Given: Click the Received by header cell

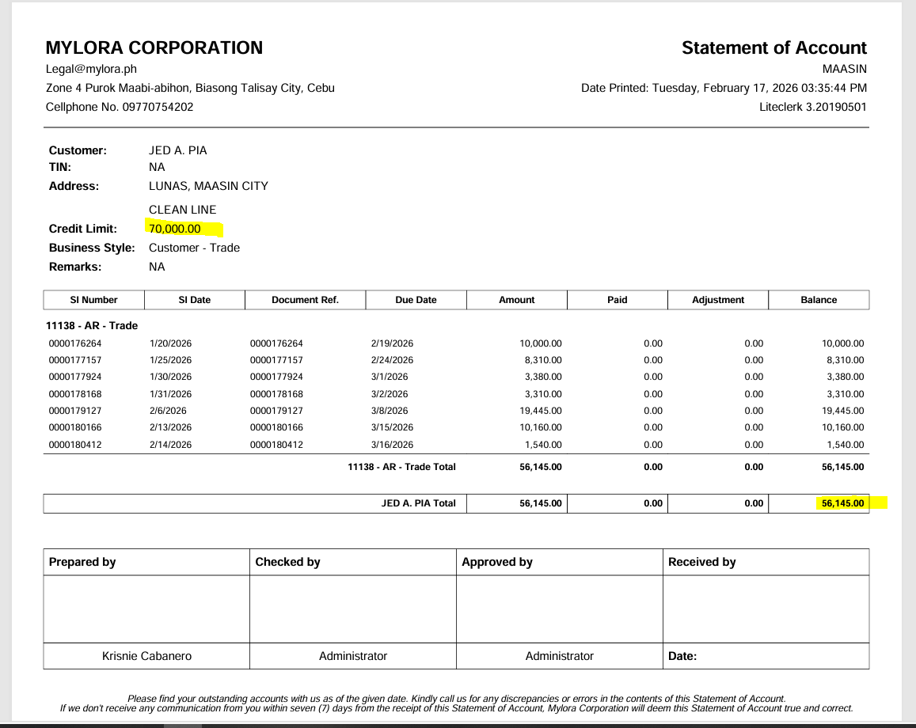Looking at the screenshot, I should pos(701,562).
